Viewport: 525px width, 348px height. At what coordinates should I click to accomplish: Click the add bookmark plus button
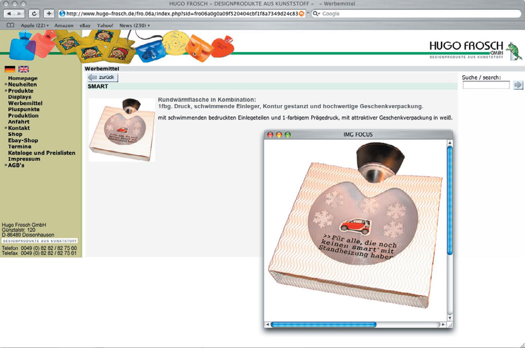coord(49,13)
